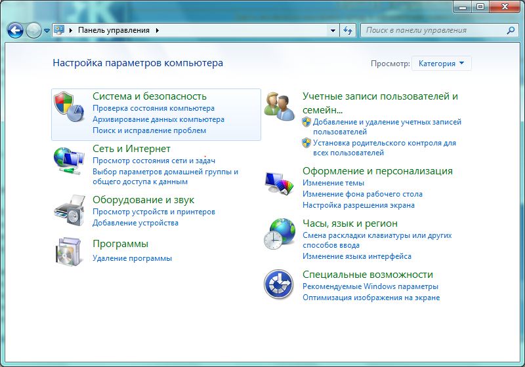
Task: Open 'Изменение фона рабочего стола' link
Action: (362, 194)
